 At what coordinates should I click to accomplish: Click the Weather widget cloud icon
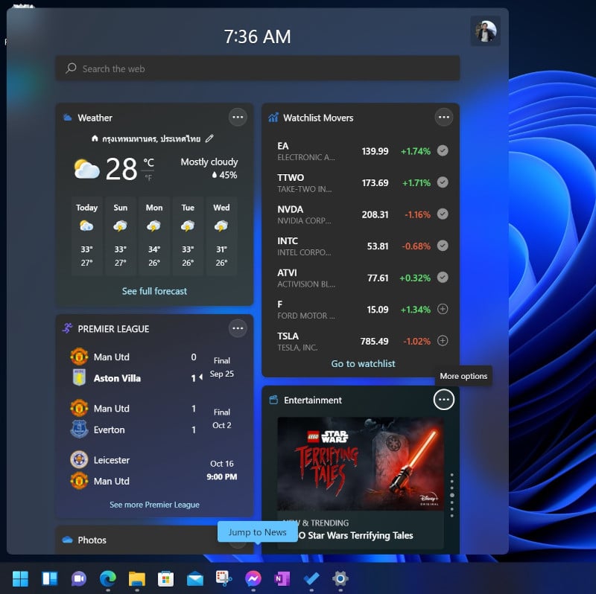pyautogui.click(x=68, y=118)
